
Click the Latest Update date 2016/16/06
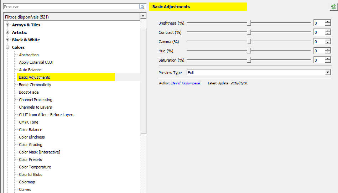click(239, 83)
